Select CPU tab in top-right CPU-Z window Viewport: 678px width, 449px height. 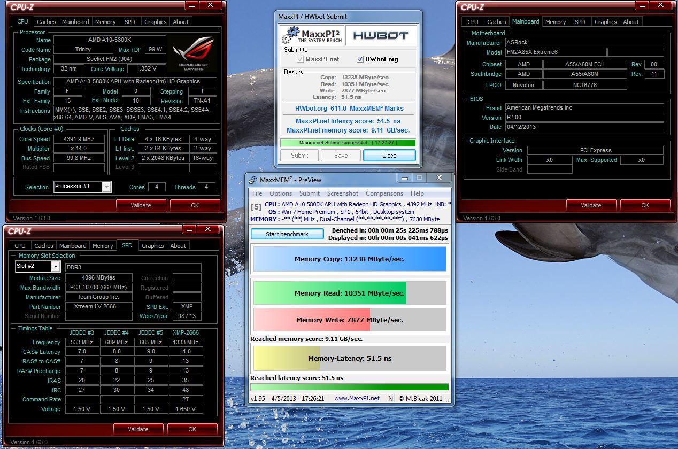473,22
